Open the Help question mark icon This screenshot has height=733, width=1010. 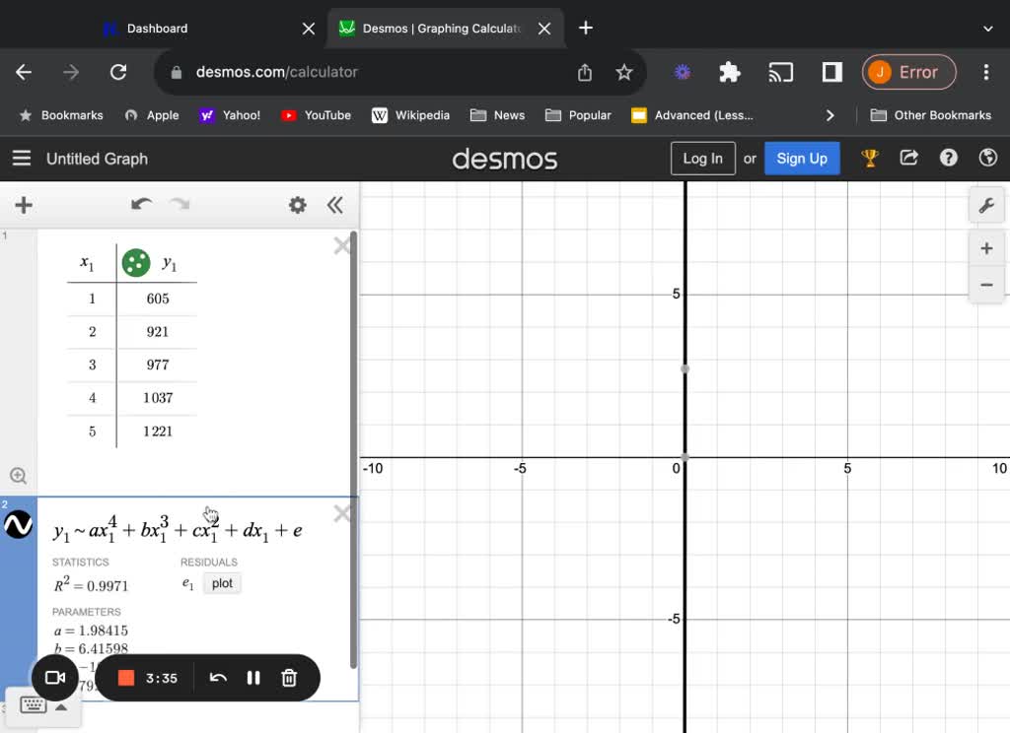click(949, 158)
